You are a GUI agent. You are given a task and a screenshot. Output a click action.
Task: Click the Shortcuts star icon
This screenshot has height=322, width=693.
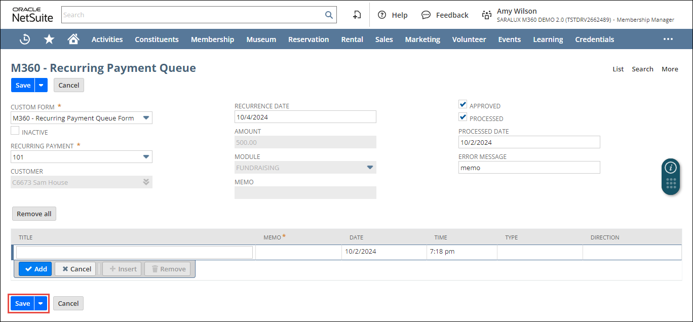[49, 39]
